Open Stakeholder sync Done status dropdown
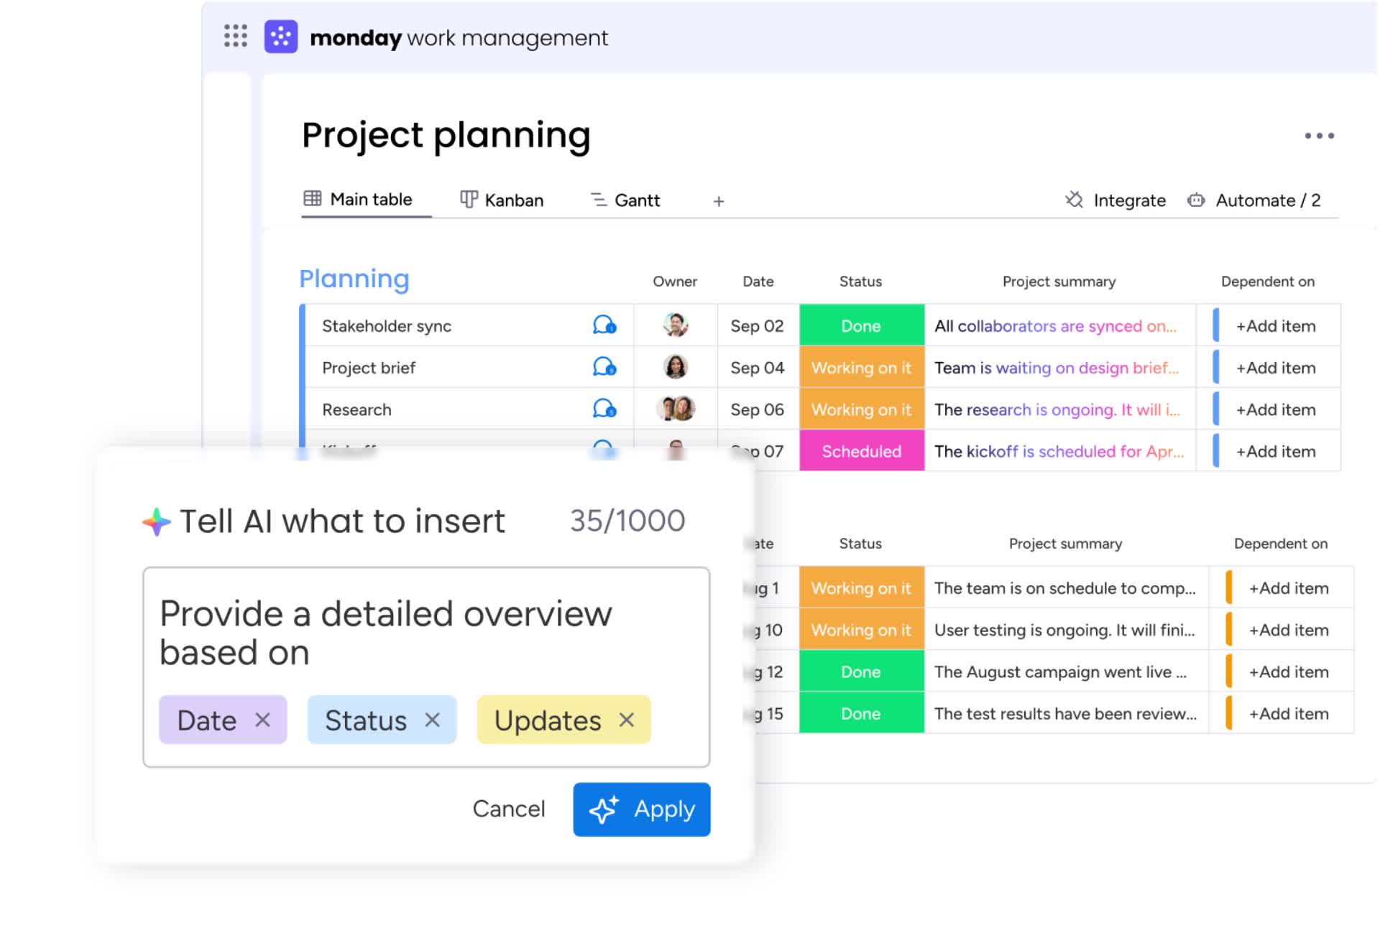1380x938 pixels. (861, 325)
